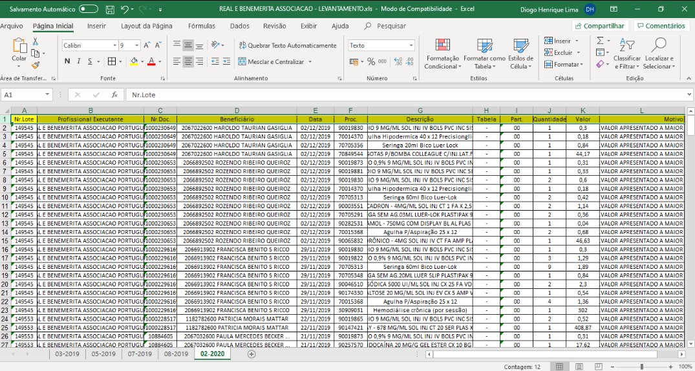695x371 pixels.
Task: Click the insert function fx icon
Action: 114,94
